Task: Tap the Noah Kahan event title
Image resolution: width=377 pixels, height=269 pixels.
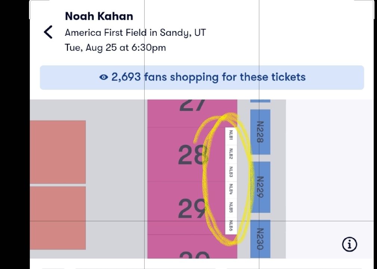Action: click(x=99, y=16)
